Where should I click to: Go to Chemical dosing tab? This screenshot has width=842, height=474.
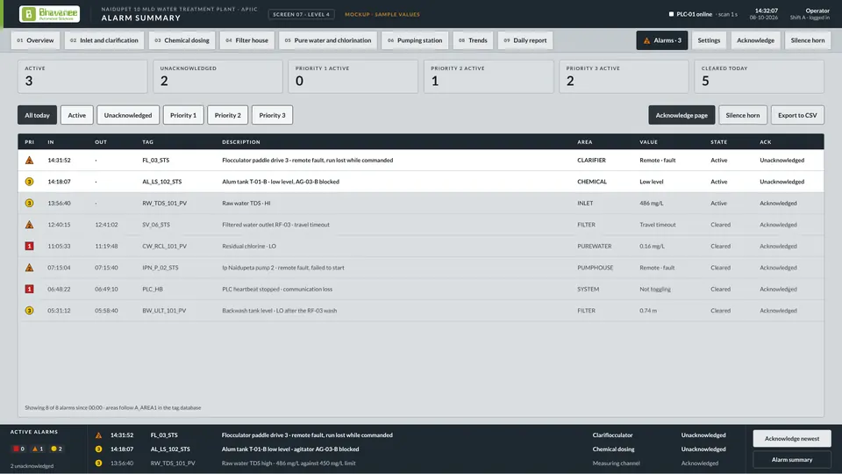(x=182, y=40)
